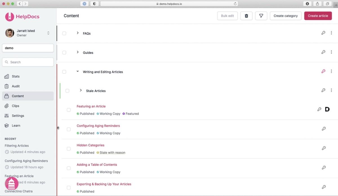The height and width of the screenshot is (196, 338).
Task: Click Filtering Articles under Recent
Action: pos(16,145)
